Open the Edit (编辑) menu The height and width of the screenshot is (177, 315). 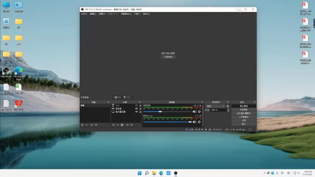click(x=93, y=14)
